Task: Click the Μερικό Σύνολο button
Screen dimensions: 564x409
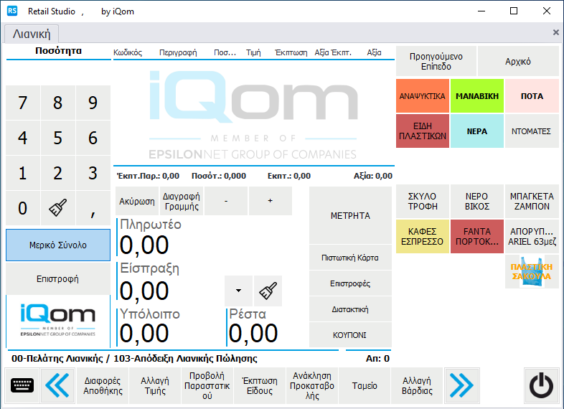Action: (x=58, y=245)
